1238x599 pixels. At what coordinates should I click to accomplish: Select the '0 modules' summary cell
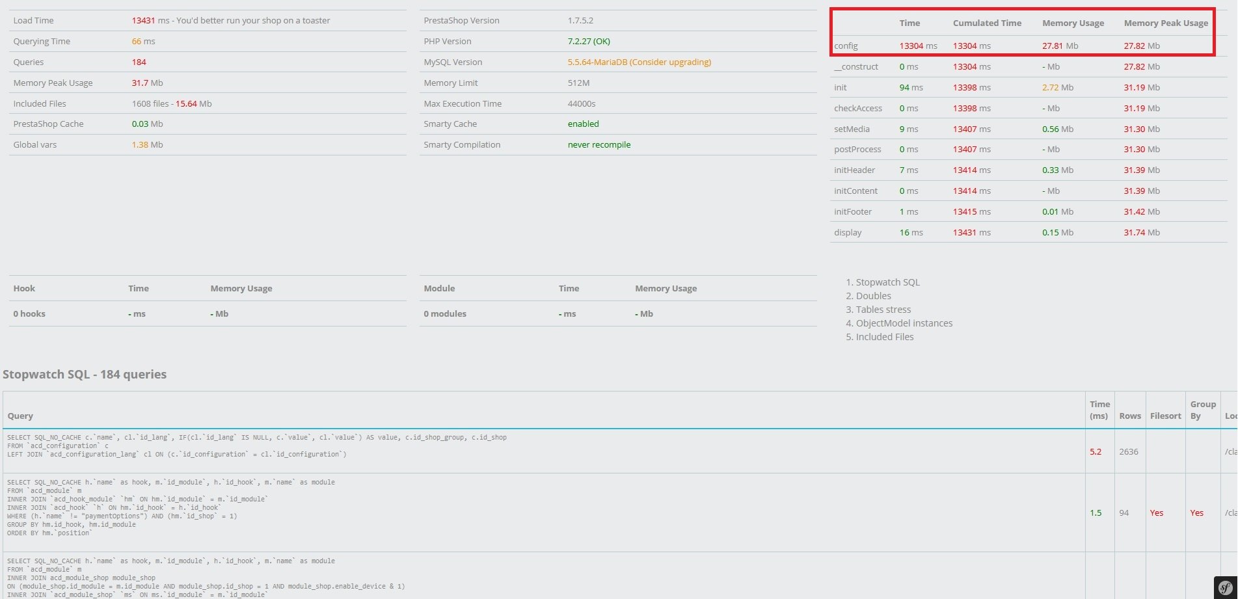[x=445, y=313]
